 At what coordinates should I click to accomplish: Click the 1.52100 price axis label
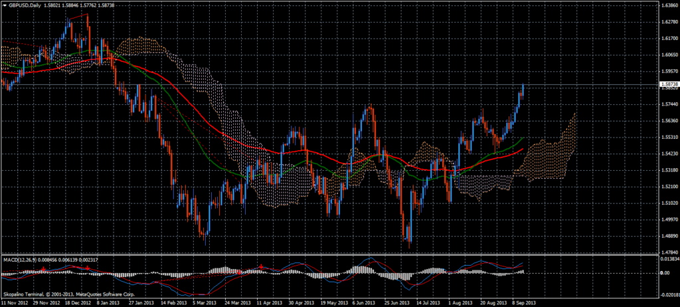668,187
